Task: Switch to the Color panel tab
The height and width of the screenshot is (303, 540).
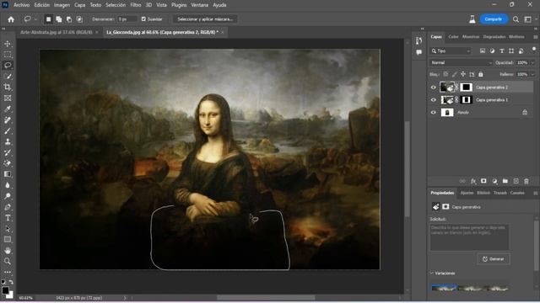Action: 453,37
